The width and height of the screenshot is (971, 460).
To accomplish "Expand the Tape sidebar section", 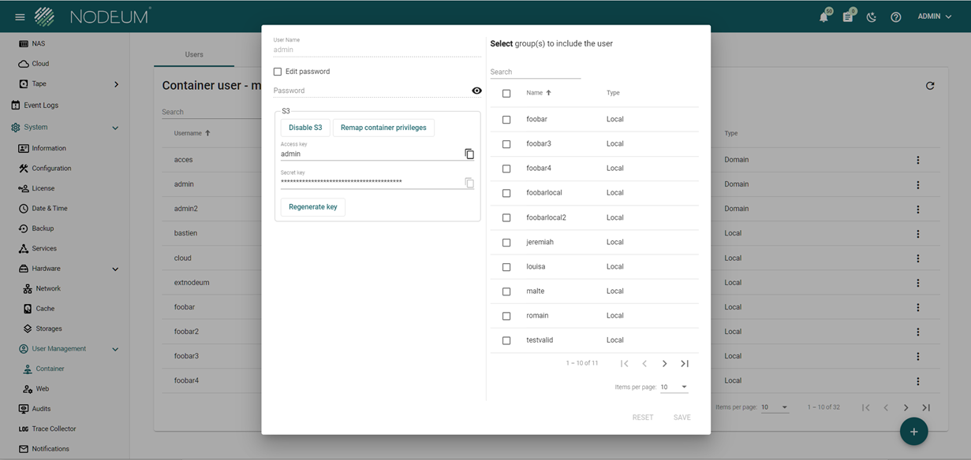I will point(116,84).
